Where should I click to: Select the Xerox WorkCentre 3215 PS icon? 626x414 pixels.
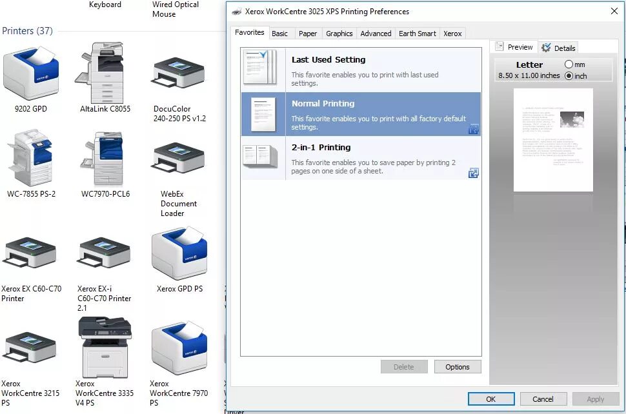(29, 347)
